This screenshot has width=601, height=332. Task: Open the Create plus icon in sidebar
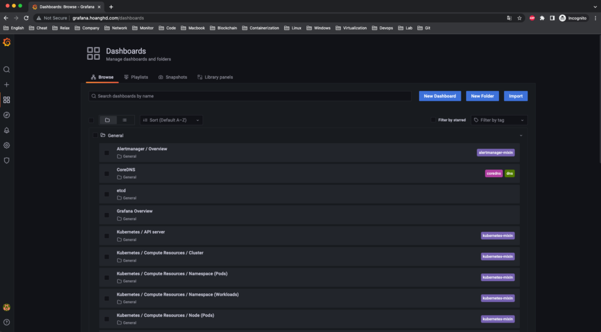tap(6, 84)
